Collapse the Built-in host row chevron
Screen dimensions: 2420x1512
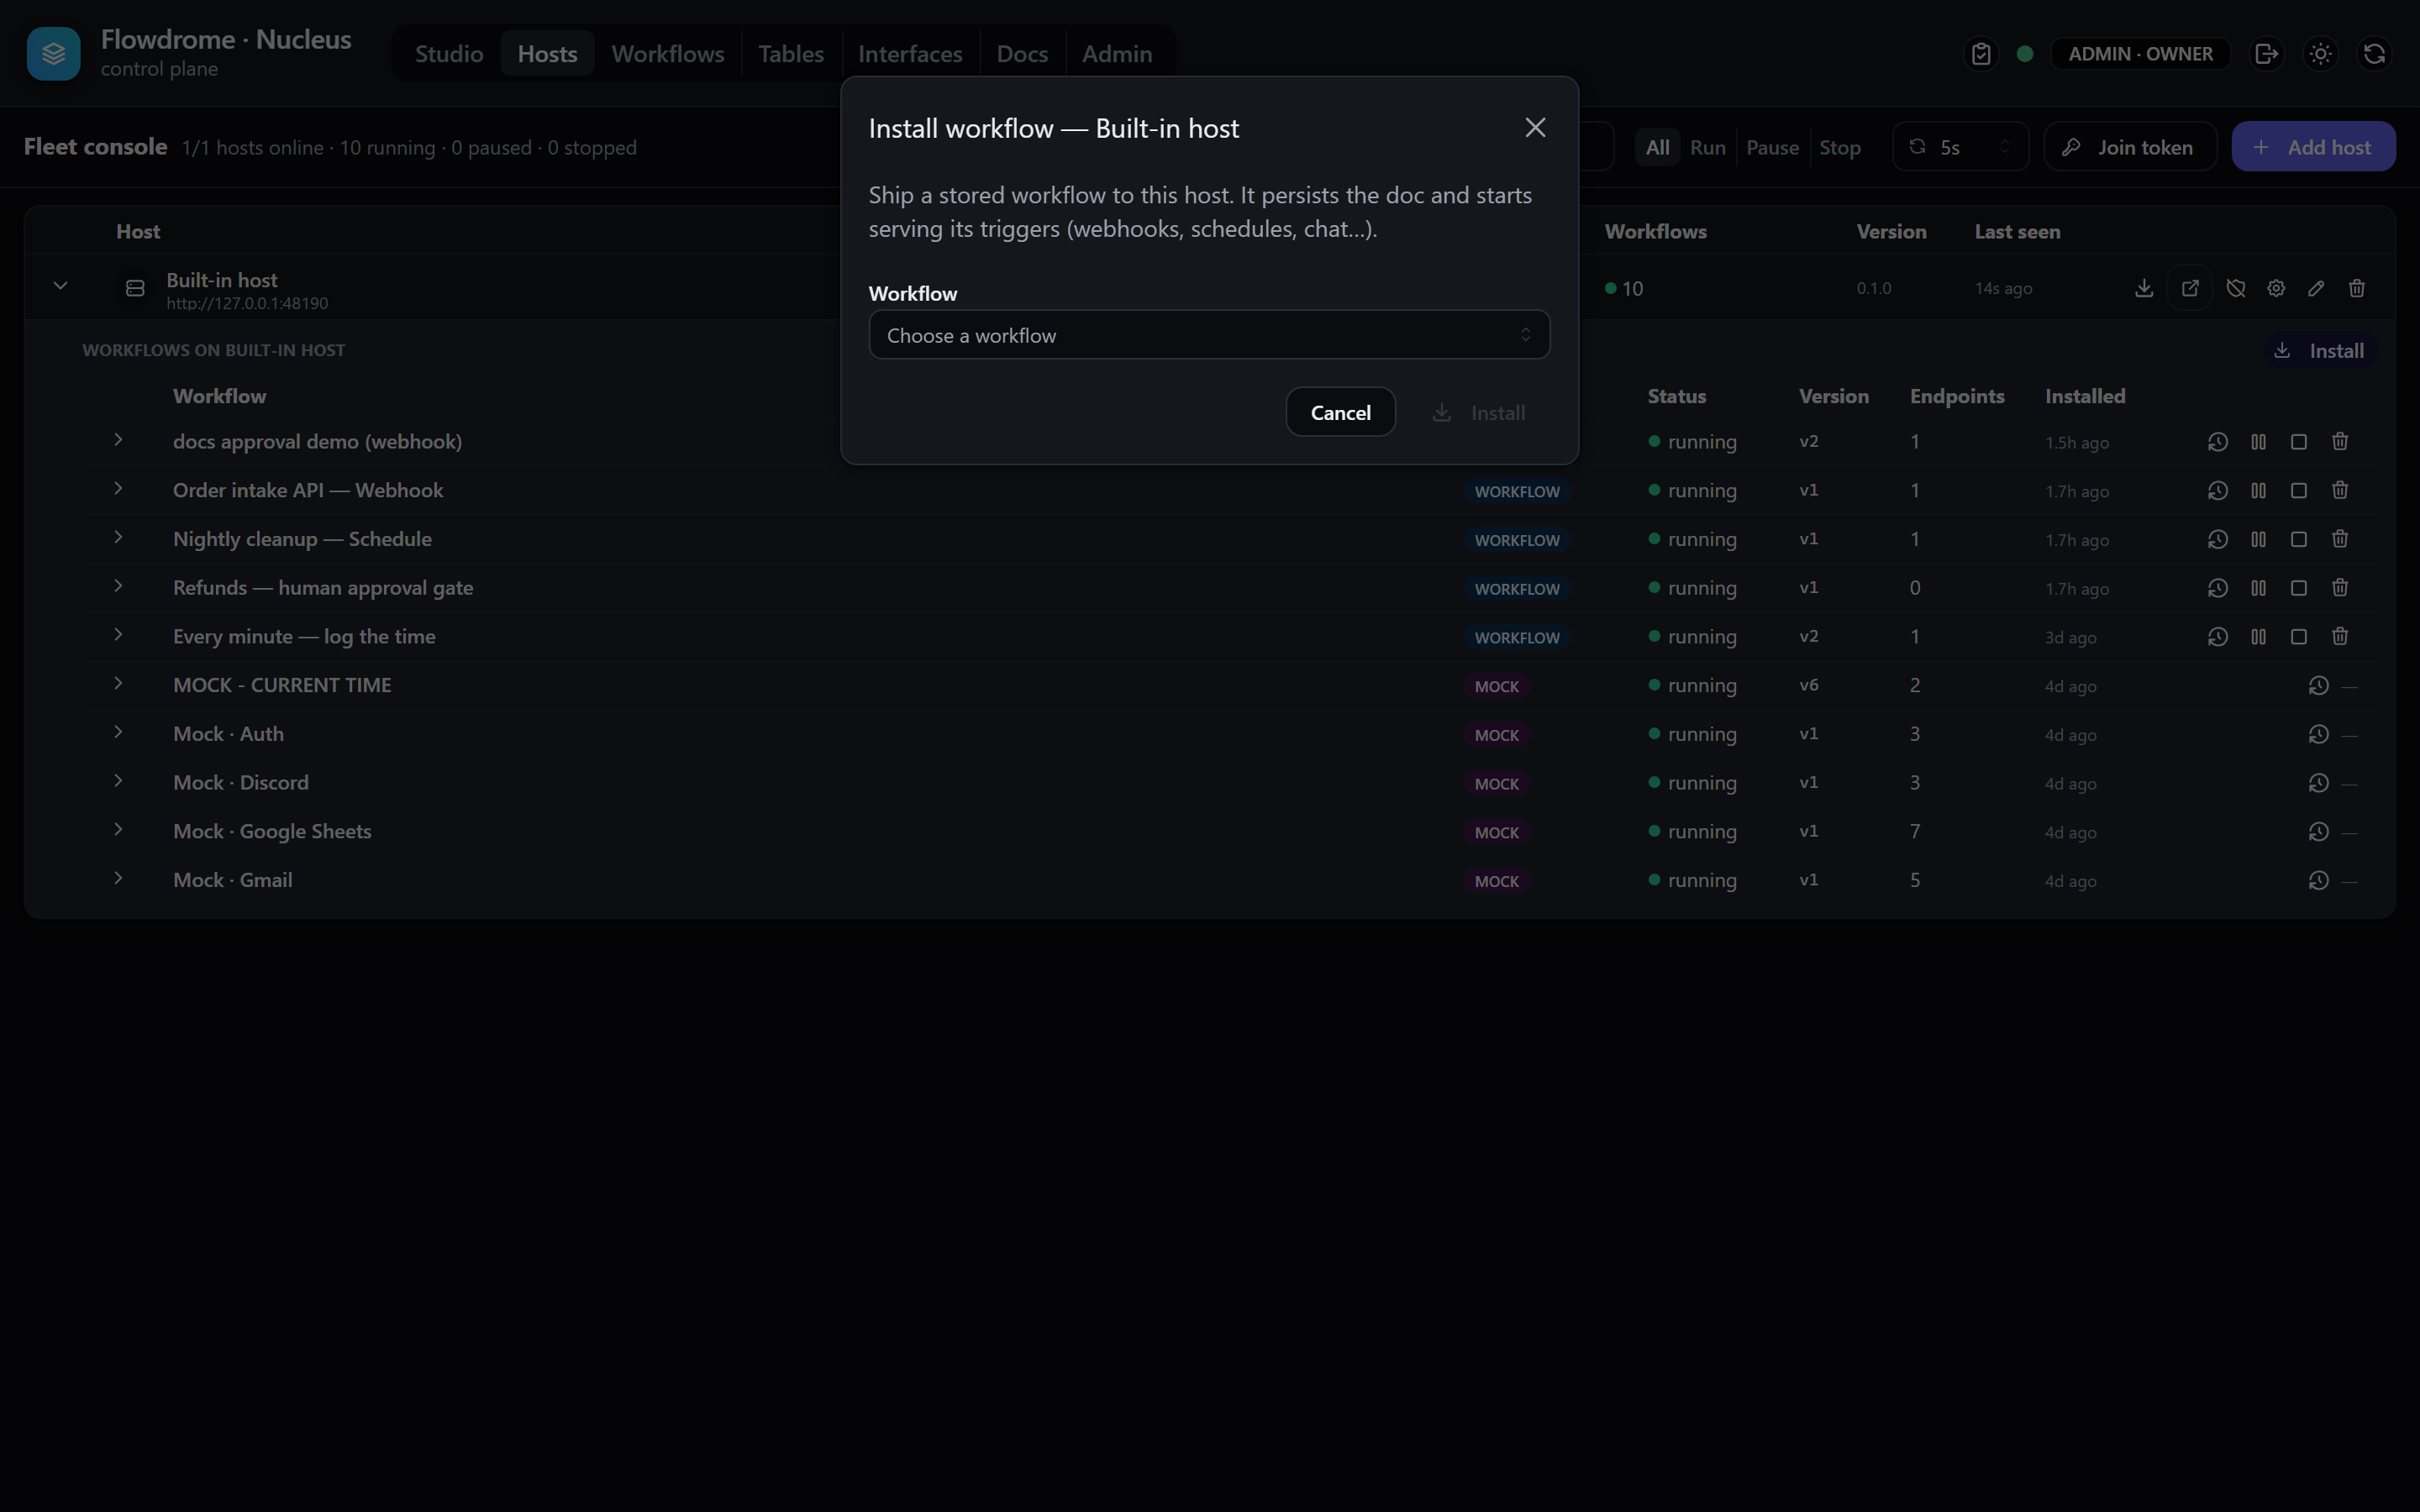point(60,286)
